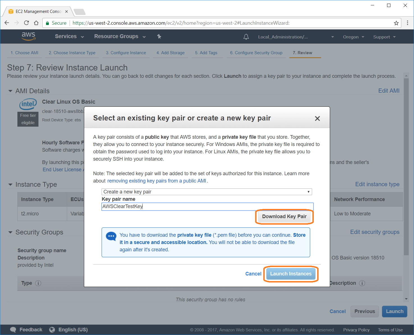Close the EC2 Management Console tab

tap(67, 12)
